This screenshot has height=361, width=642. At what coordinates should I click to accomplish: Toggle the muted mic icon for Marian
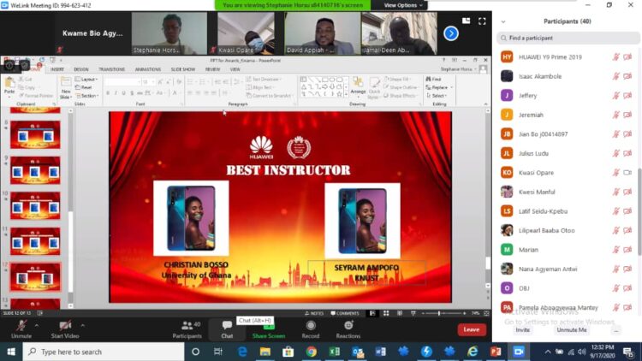click(615, 250)
